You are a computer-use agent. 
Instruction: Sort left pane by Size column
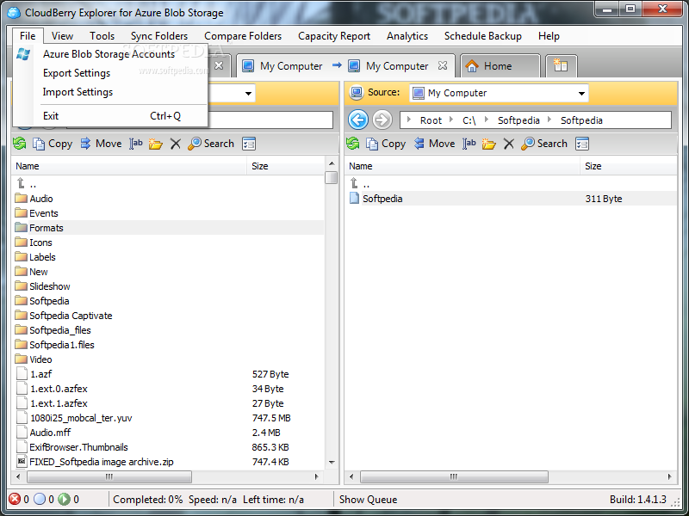pos(286,166)
